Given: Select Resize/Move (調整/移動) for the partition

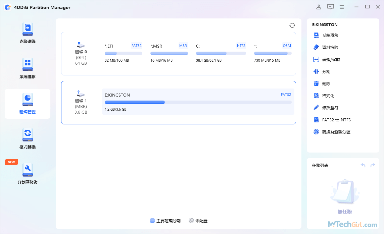Looking at the screenshot, I should 331,59.
